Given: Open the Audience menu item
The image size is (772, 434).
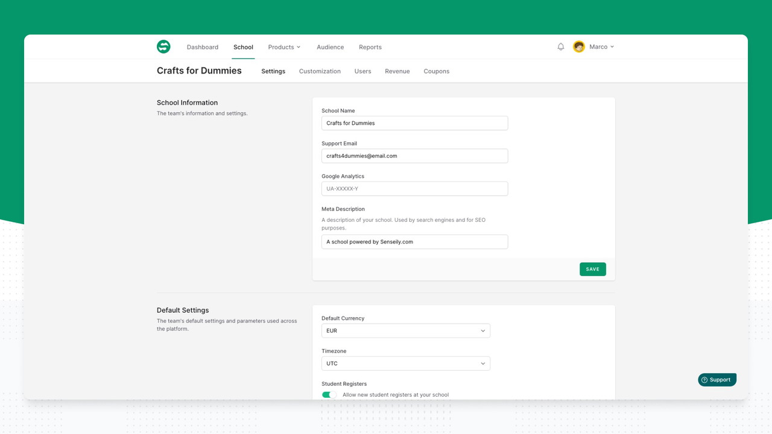Looking at the screenshot, I should click(330, 47).
